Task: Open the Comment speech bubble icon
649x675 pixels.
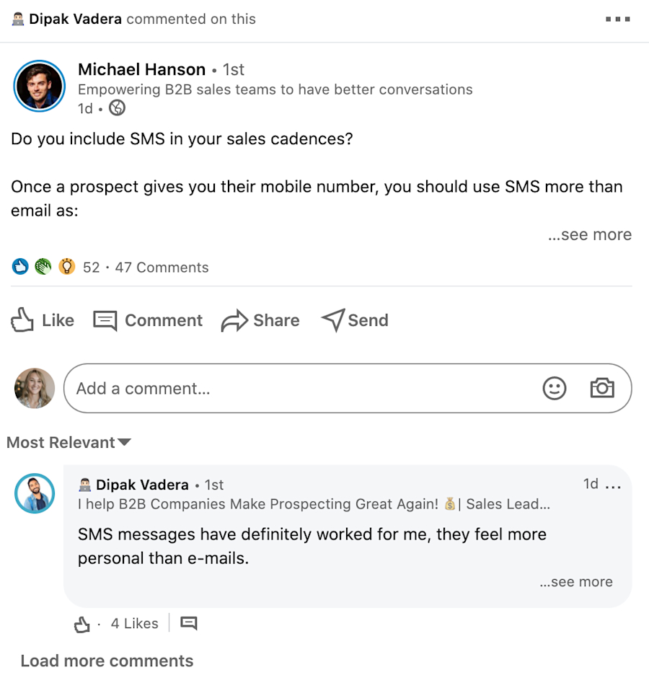Action: [x=105, y=319]
